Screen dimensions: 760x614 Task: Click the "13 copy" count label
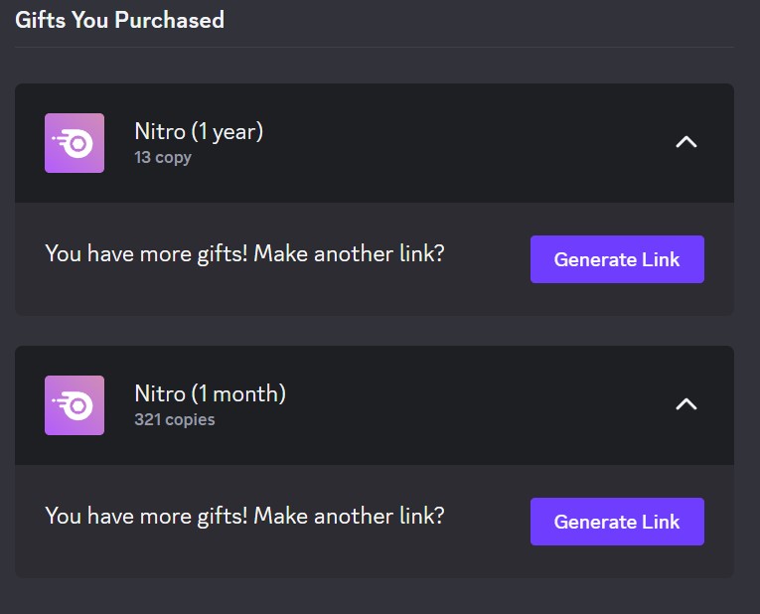pyautogui.click(x=163, y=157)
